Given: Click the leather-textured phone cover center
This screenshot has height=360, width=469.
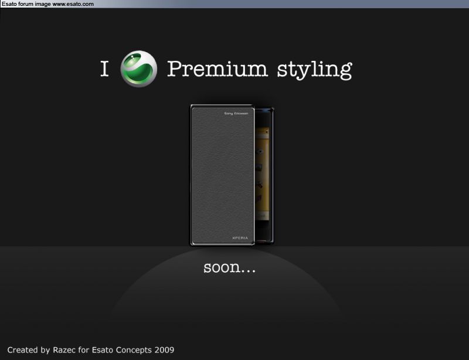Looking at the screenshot, I should tap(222, 176).
